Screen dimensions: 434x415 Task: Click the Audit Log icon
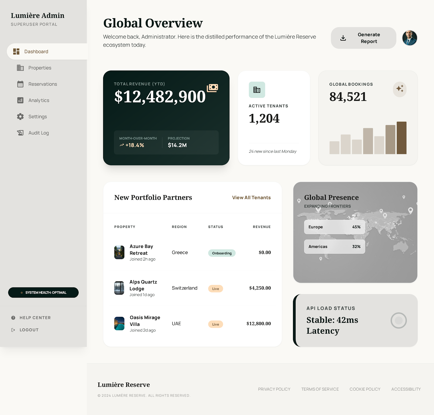[x=20, y=133]
